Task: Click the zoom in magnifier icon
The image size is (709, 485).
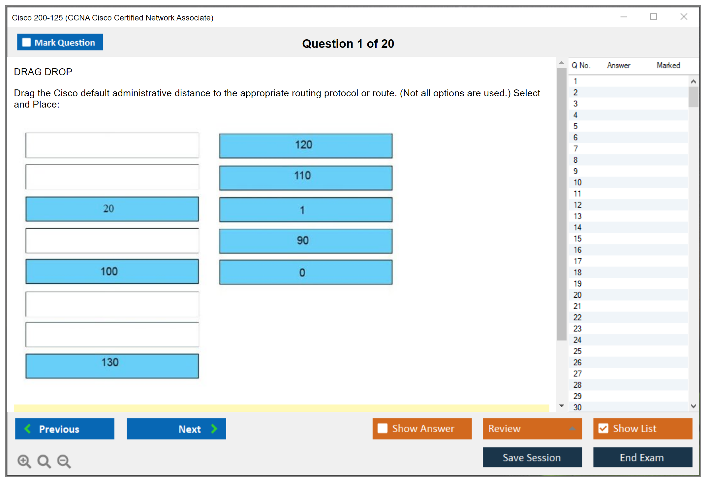Action: 24,461
